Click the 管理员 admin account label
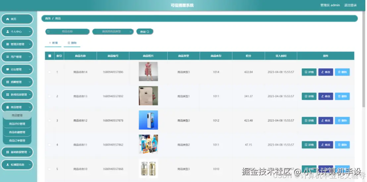The height and width of the screenshot is (182, 367). pyautogui.click(x=330, y=5)
